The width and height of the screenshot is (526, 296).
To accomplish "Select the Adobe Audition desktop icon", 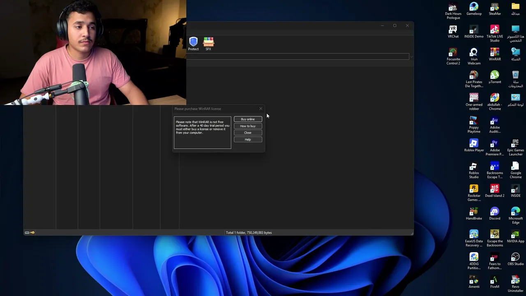I will click(495, 125).
